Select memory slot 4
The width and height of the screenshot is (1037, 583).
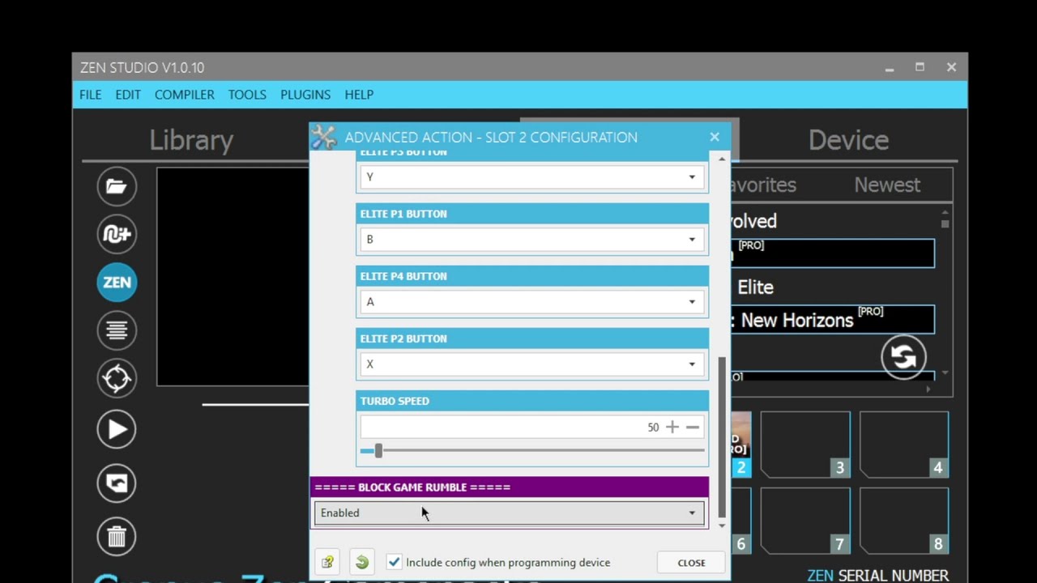(x=904, y=444)
